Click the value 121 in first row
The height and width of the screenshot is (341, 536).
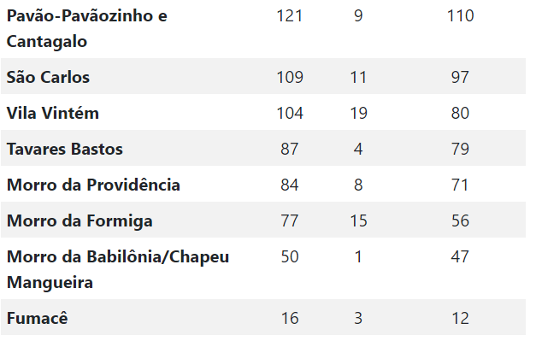290,16
